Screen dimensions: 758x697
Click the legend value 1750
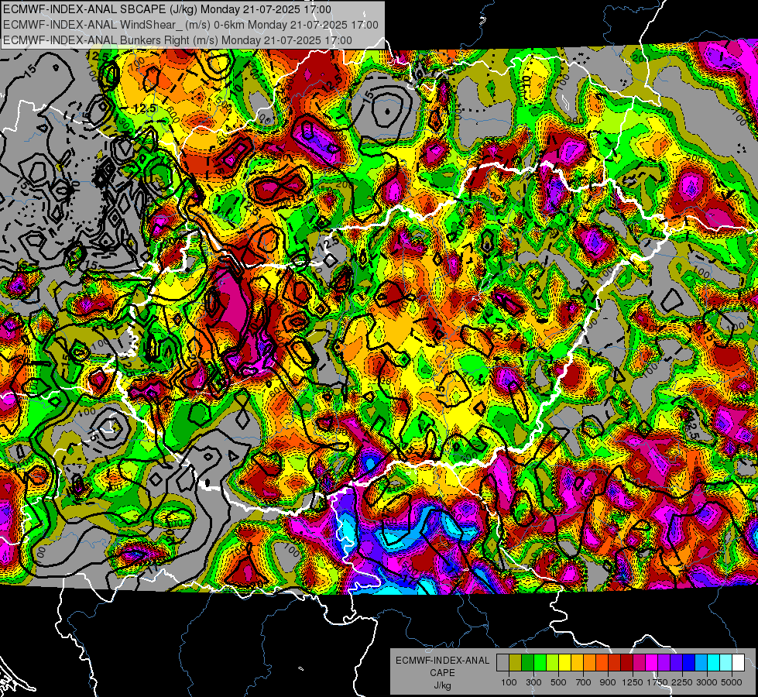pos(657,682)
